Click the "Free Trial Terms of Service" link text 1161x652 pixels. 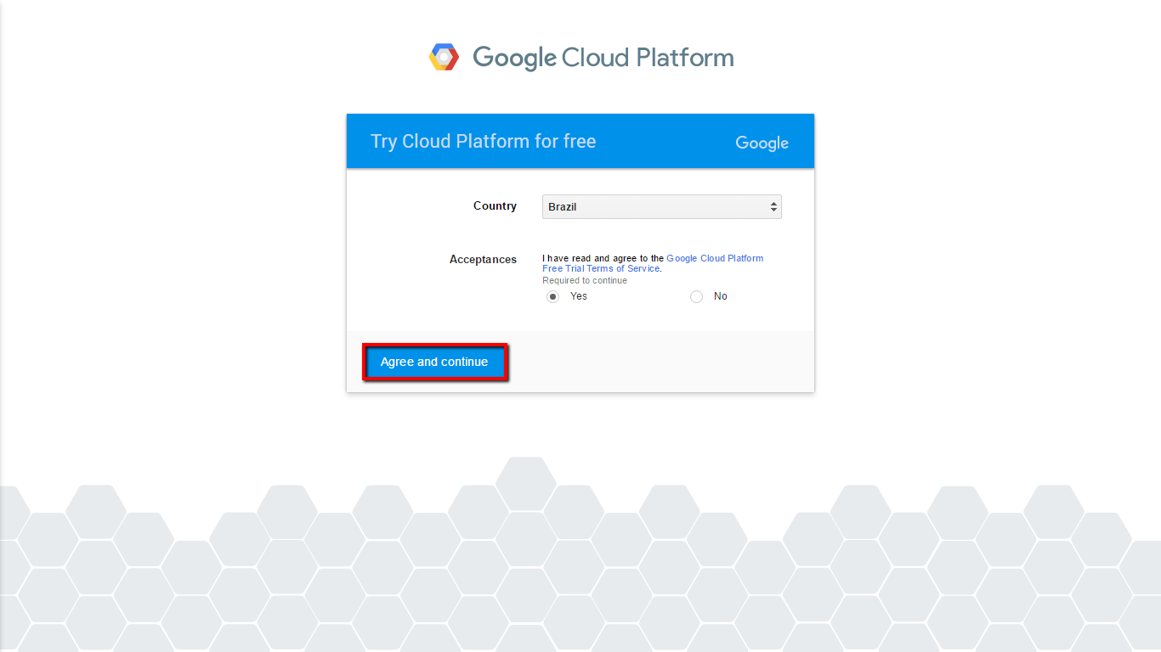tap(601, 268)
